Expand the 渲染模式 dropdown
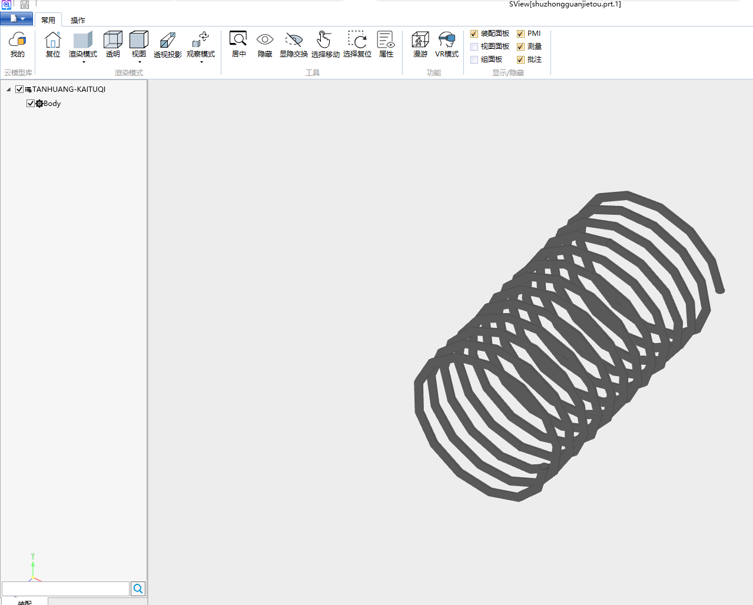Screen dimensions: 753x605 coord(83,61)
